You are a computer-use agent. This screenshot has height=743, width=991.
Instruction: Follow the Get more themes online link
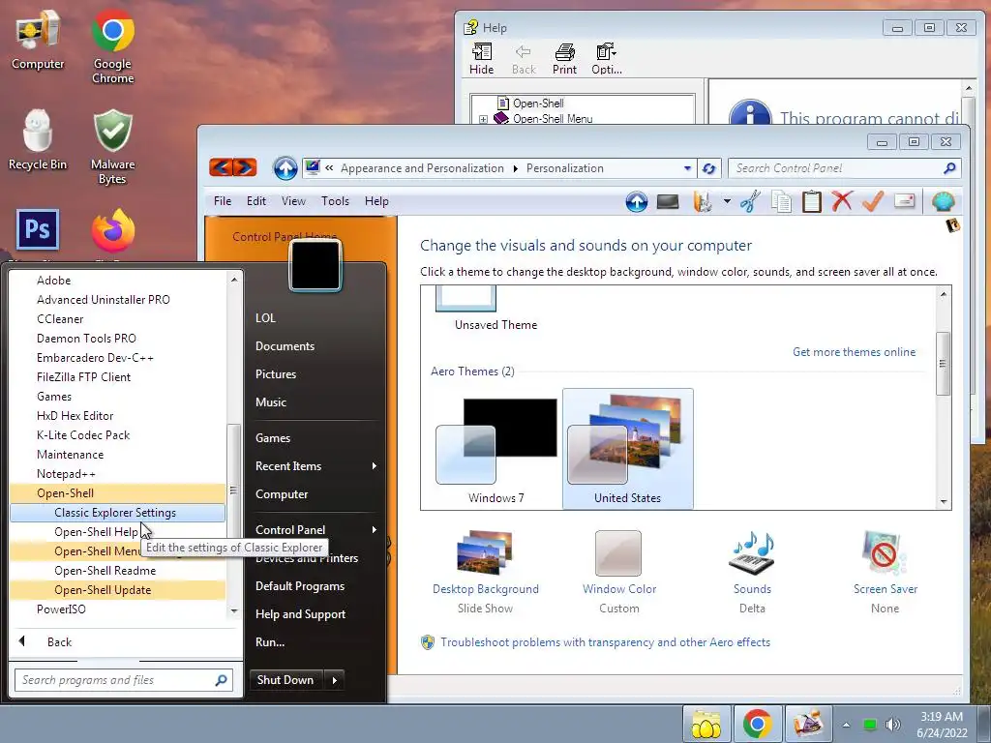854,352
